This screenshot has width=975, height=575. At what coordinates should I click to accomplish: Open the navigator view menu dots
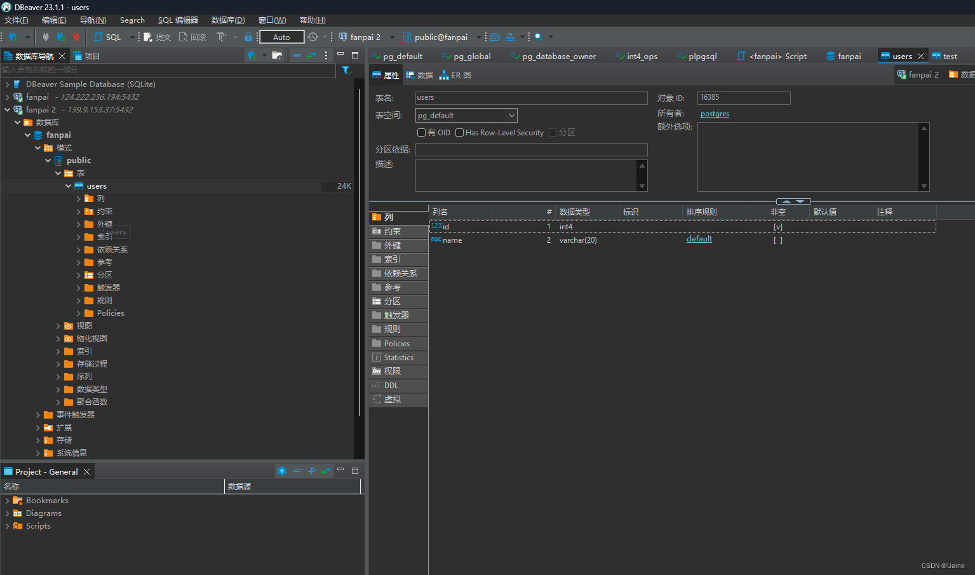point(326,55)
